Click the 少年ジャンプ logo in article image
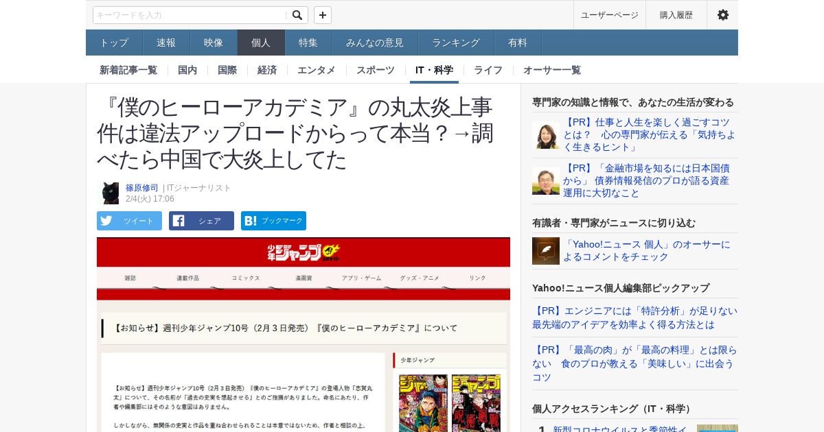Screen dimensions: 824x432 pyautogui.click(x=304, y=252)
